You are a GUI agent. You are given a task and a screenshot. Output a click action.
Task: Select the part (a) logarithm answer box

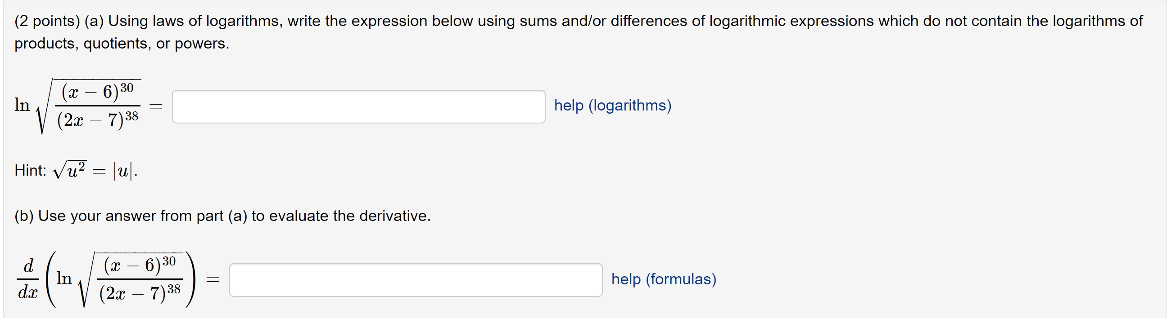(x=360, y=106)
